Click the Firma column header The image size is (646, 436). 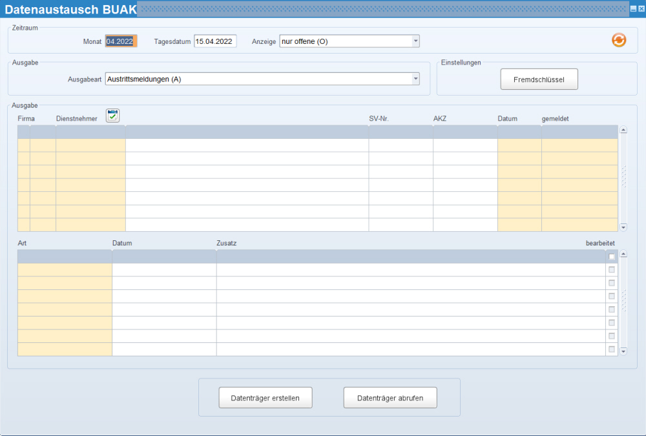pos(26,119)
